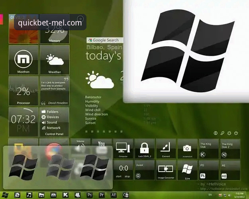The image size is (249, 199).
Task: Click the Control Panel label
Action: tap(54, 134)
